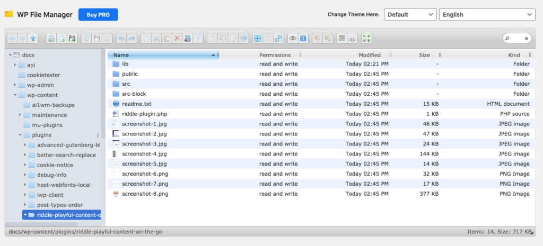Select the readme.txt file
Viewport: 543px width, 246px height.
(321, 104)
